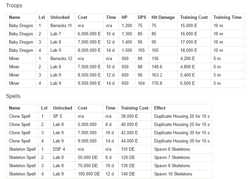
Task: Select training cost 42,000 E
Action: [x=129, y=133]
